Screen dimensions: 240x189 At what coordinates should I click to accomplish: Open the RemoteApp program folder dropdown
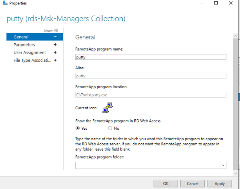pyautogui.click(x=223, y=165)
